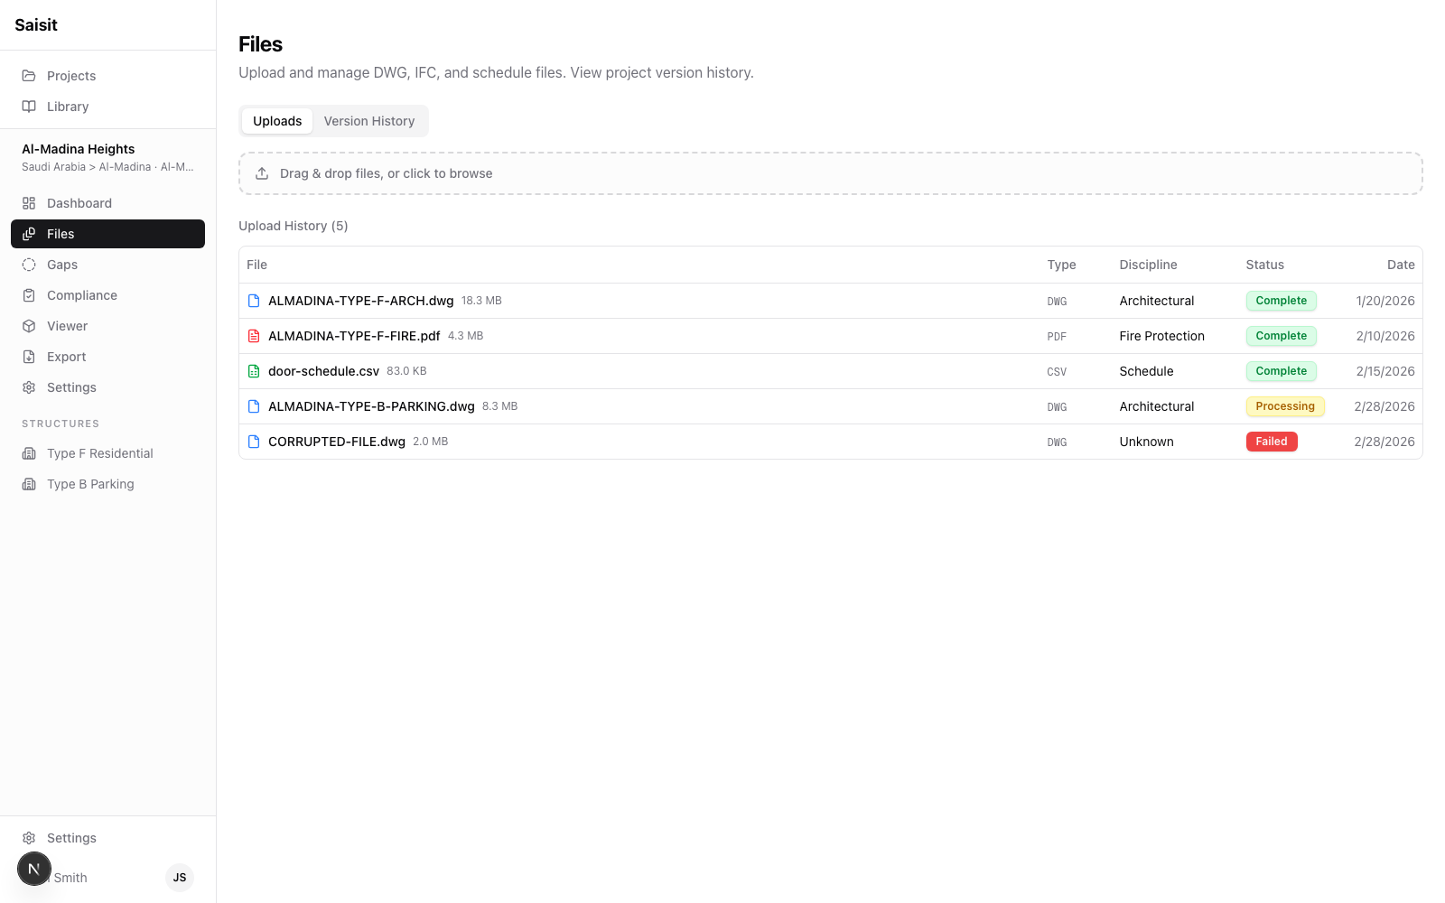Open the Viewer page
1445x903 pixels.
[107, 326]
